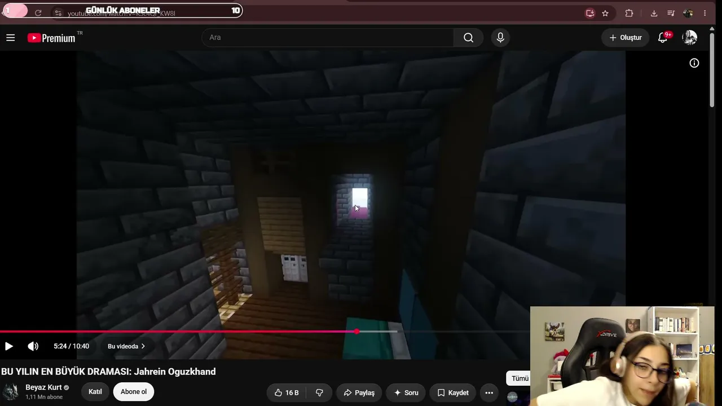The width and height of the screenshot is (722, 406).
Task: Open browser downloads
Action: (654, 13)
